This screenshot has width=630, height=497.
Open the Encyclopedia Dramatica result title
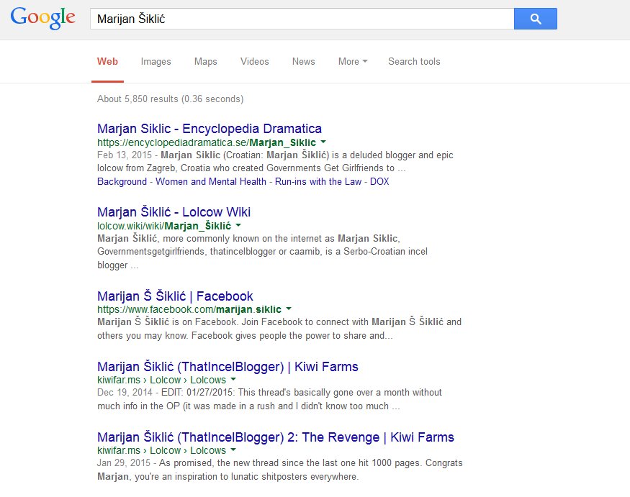point(210,129)
